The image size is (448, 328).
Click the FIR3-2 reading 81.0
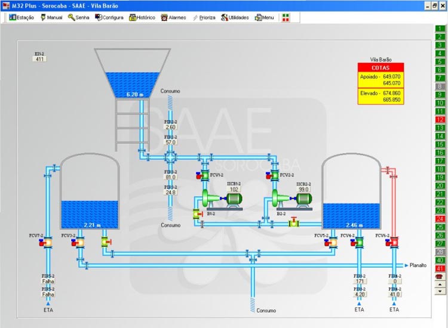tap(170, 177)
